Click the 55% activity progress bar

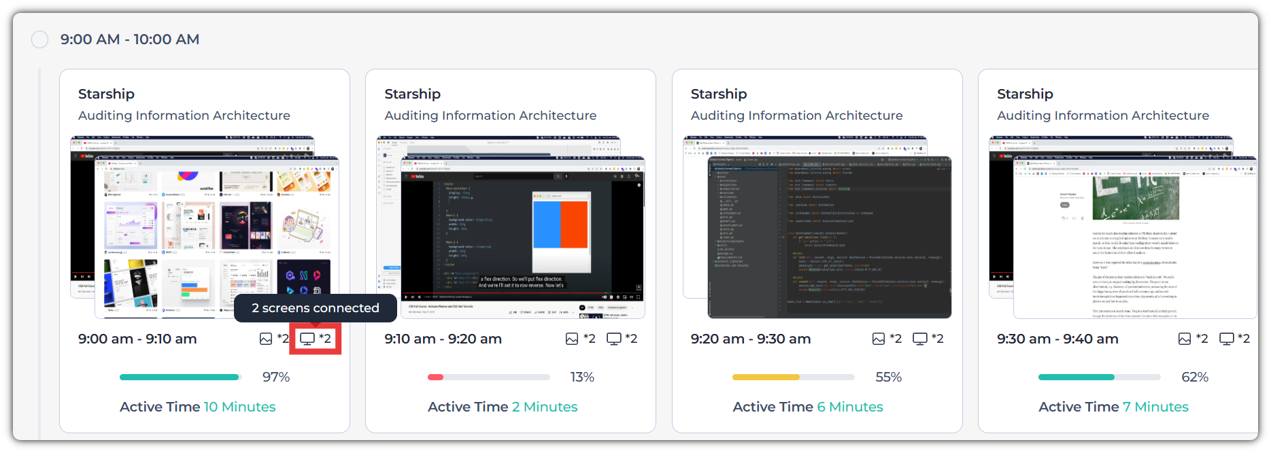coord(793,377)
